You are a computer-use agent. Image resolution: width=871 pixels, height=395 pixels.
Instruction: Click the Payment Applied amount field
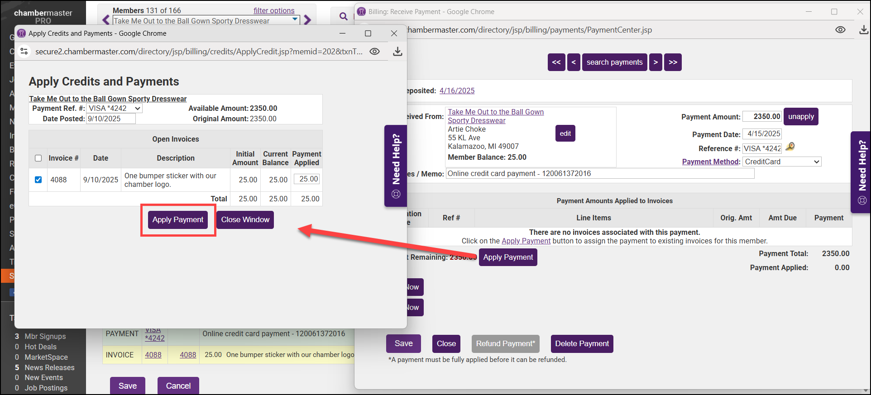pyautogui.click(x=307, y=179)
